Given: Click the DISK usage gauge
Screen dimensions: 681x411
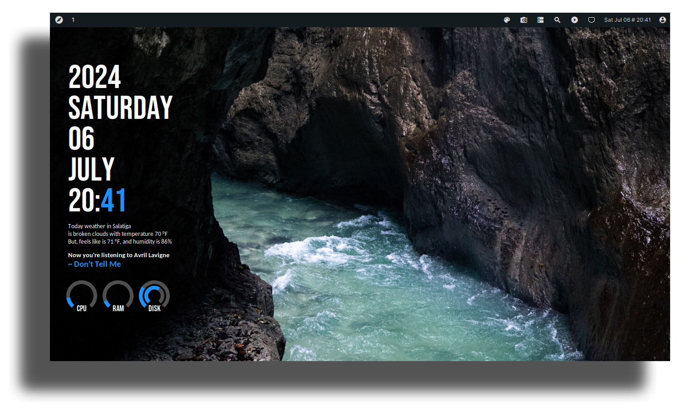Looking at the screenshot, I should tap(154, 296).
